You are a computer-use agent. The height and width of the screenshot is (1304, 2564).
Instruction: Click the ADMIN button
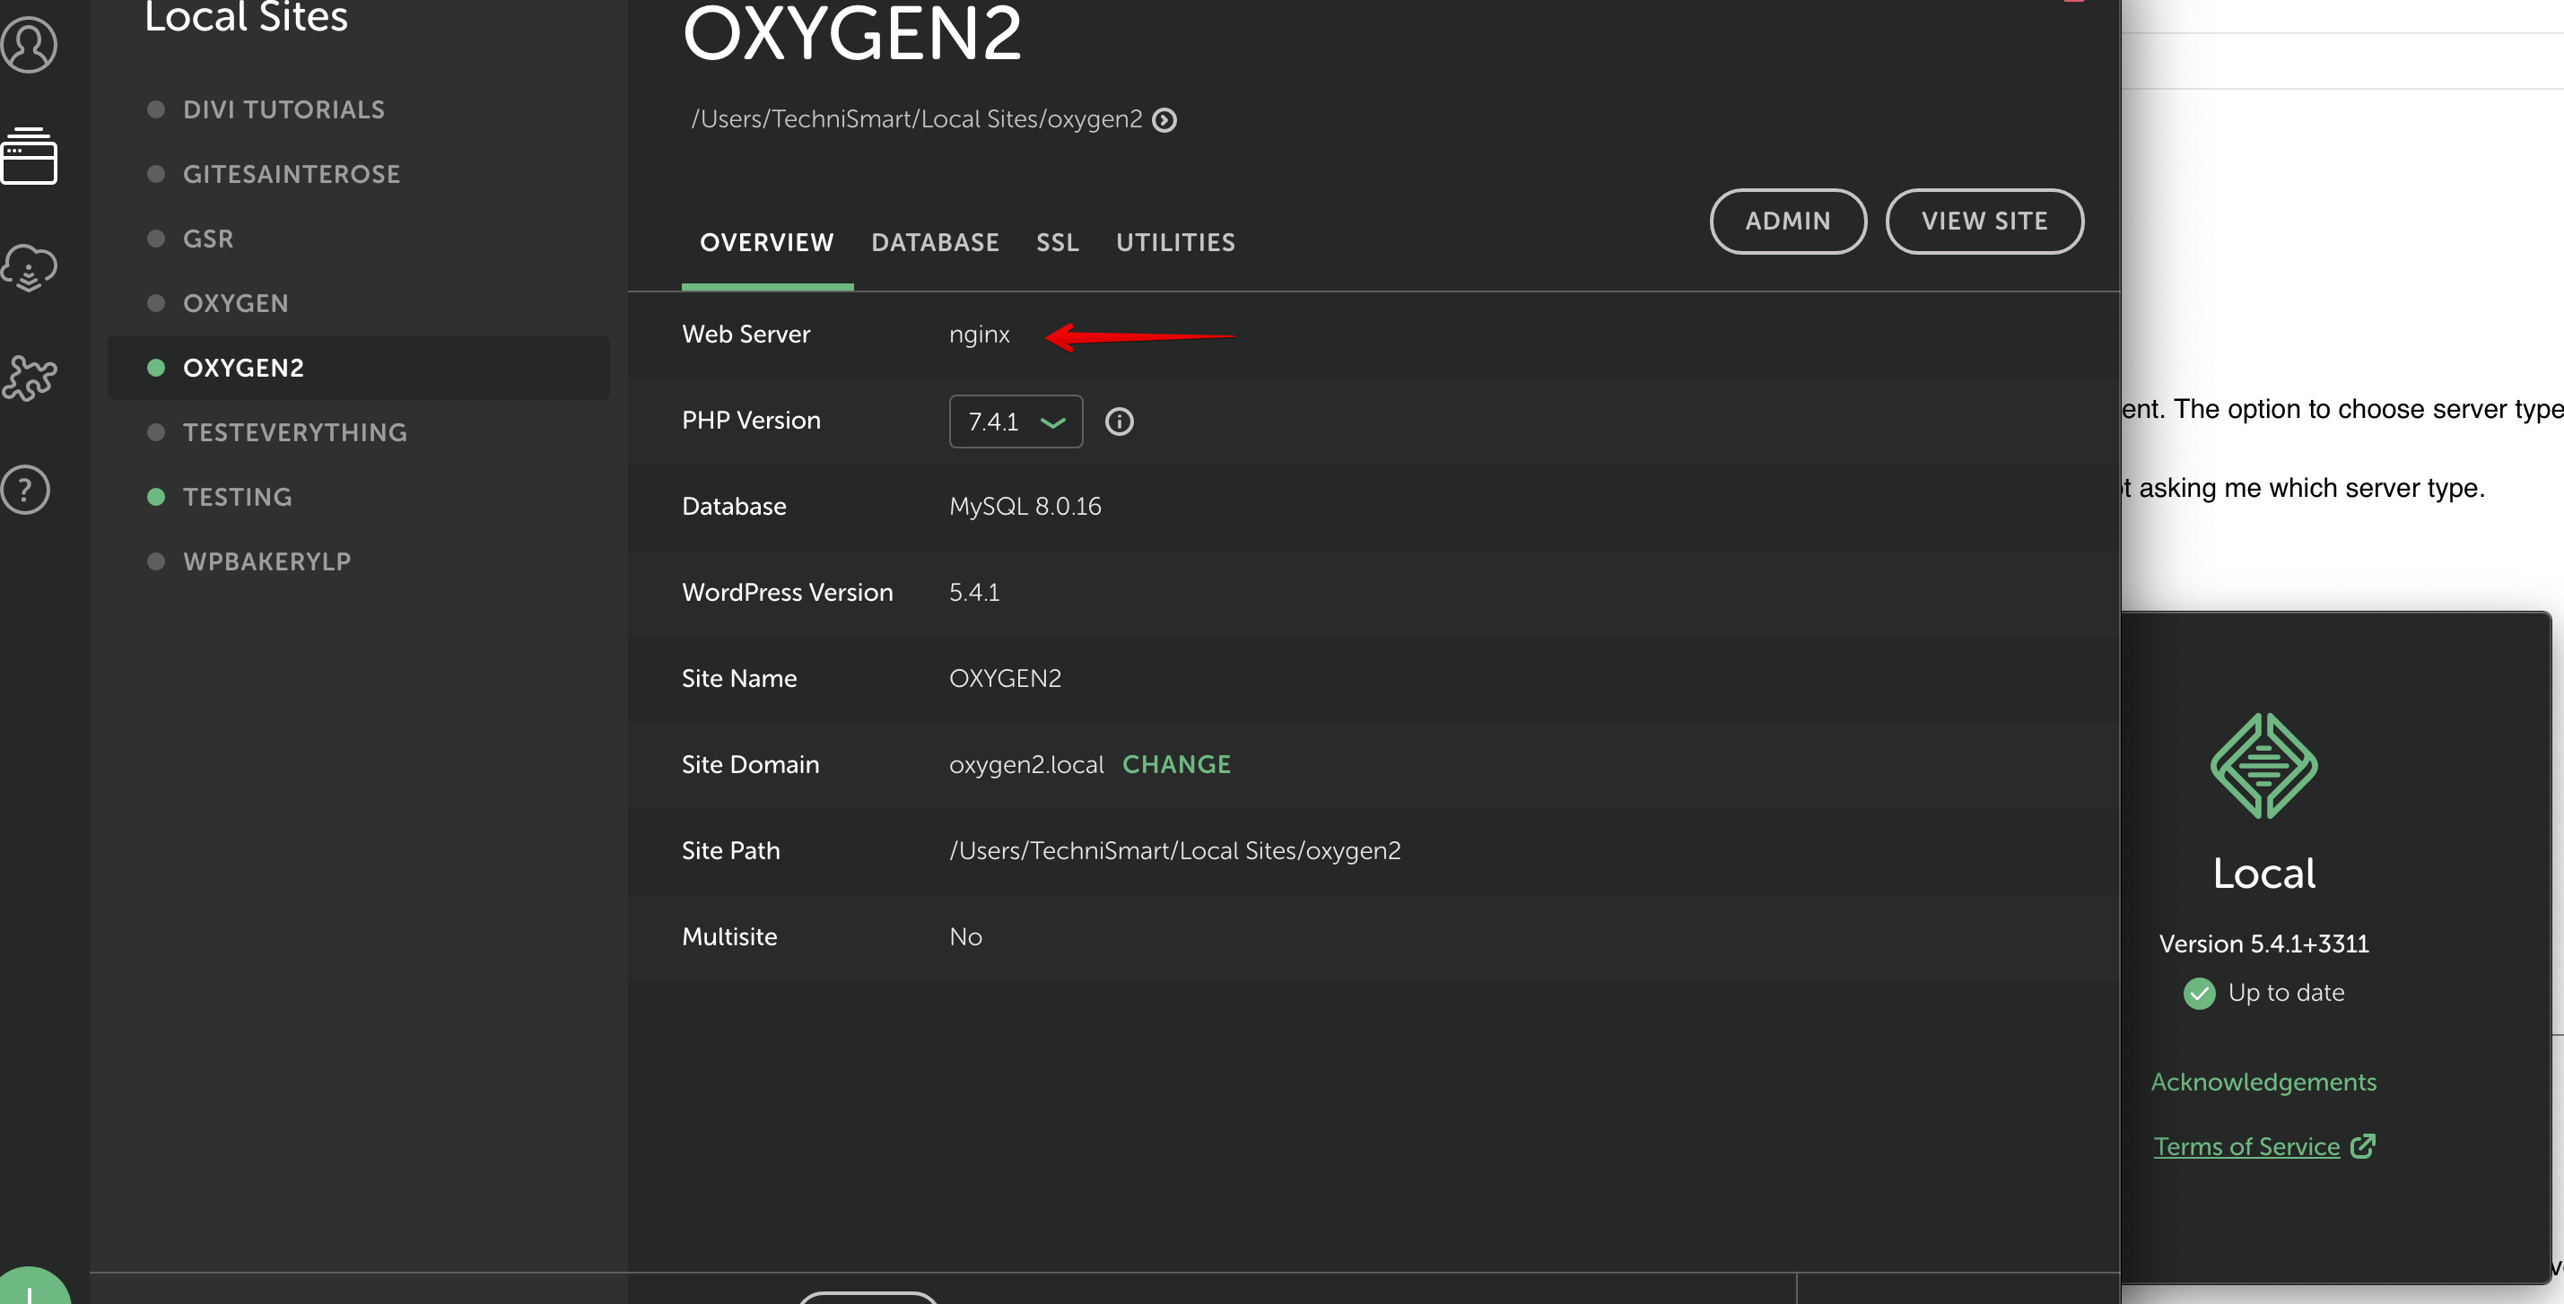coord(1788,221)
